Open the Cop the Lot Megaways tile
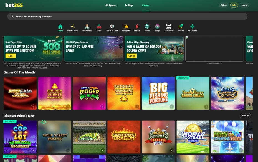 click(x=20, y=137)
